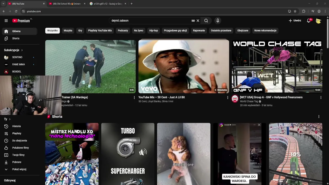Click the YouTube Premium logo

point(21,21)
